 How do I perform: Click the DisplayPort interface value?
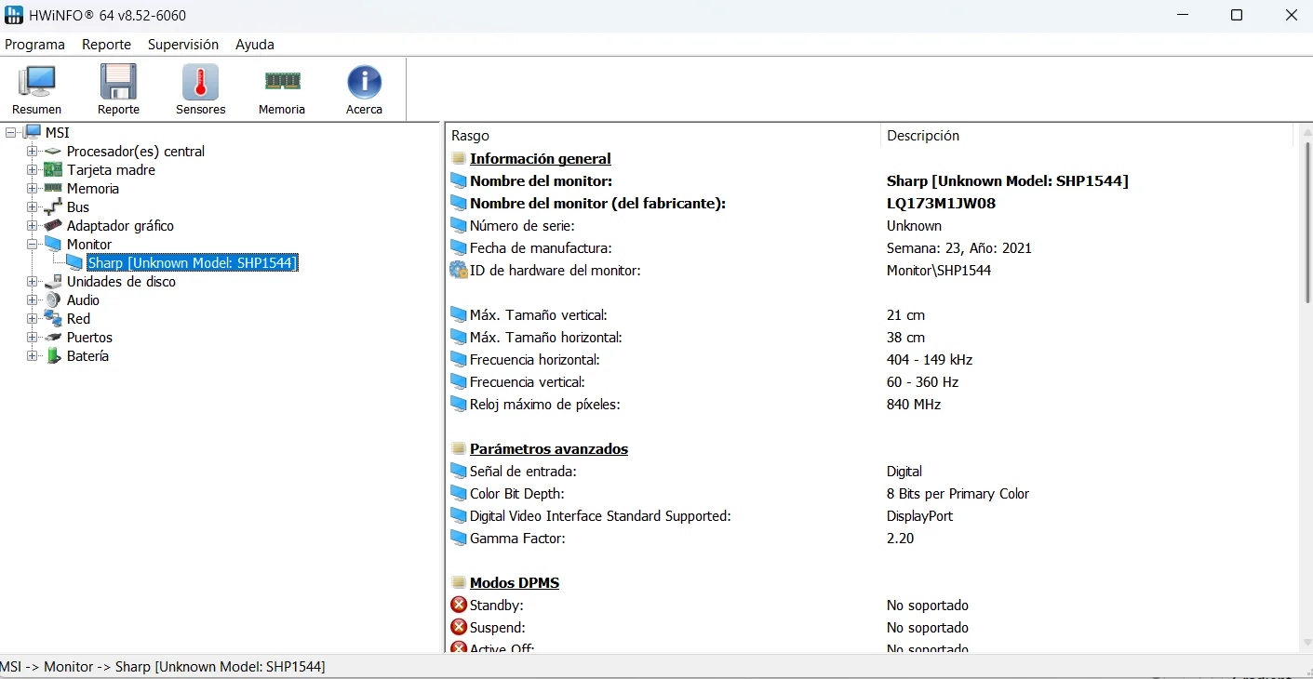[x=919, y=515]
